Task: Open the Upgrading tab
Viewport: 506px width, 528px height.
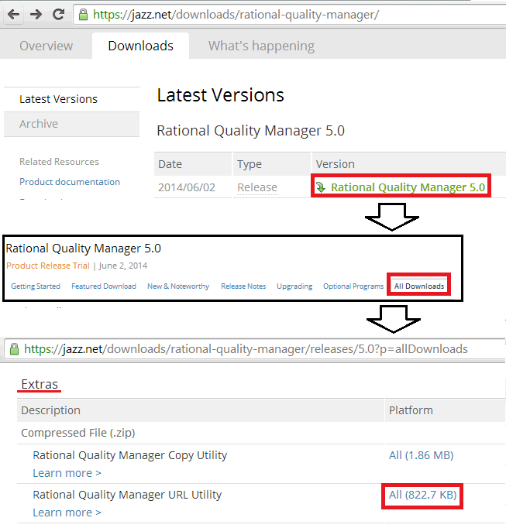Action: click(x=294, y=286)
